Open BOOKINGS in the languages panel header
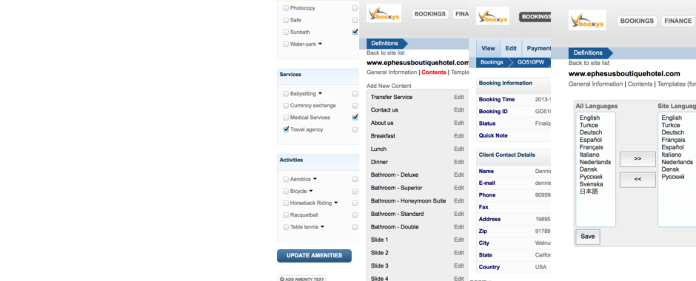Screen dimensions: 696x281 (637, 21)
